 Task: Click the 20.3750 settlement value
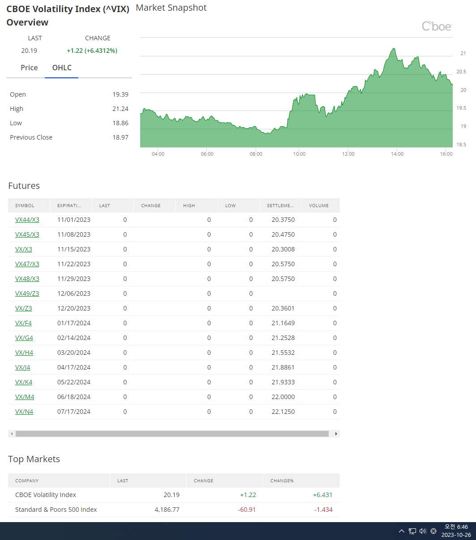283,220
